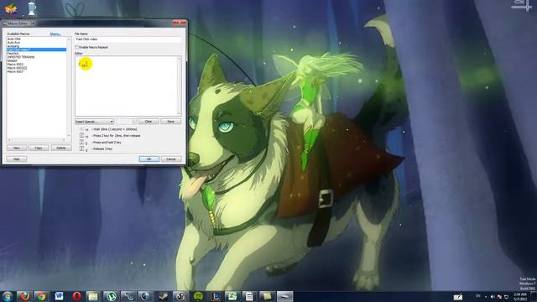Open the Action Center flag tray icon
This screenshot has width=537, height=302.
499,297
